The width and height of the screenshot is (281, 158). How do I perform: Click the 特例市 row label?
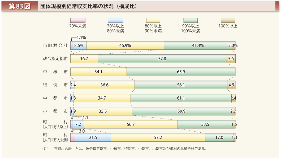click(x=55, y=85)
